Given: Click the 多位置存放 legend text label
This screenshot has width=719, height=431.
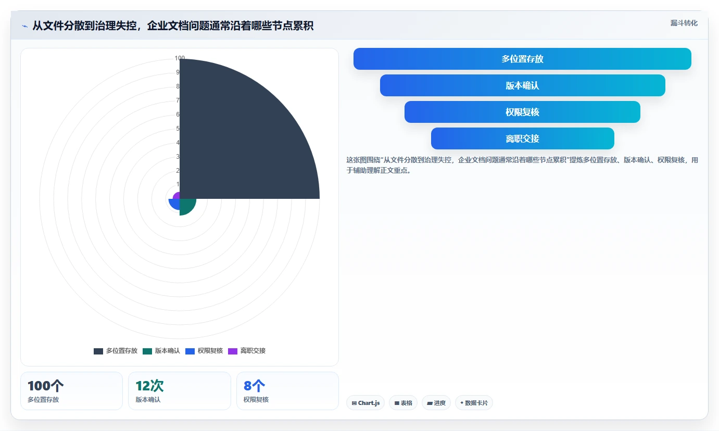Looking at the screenshot, I should 122,351.
